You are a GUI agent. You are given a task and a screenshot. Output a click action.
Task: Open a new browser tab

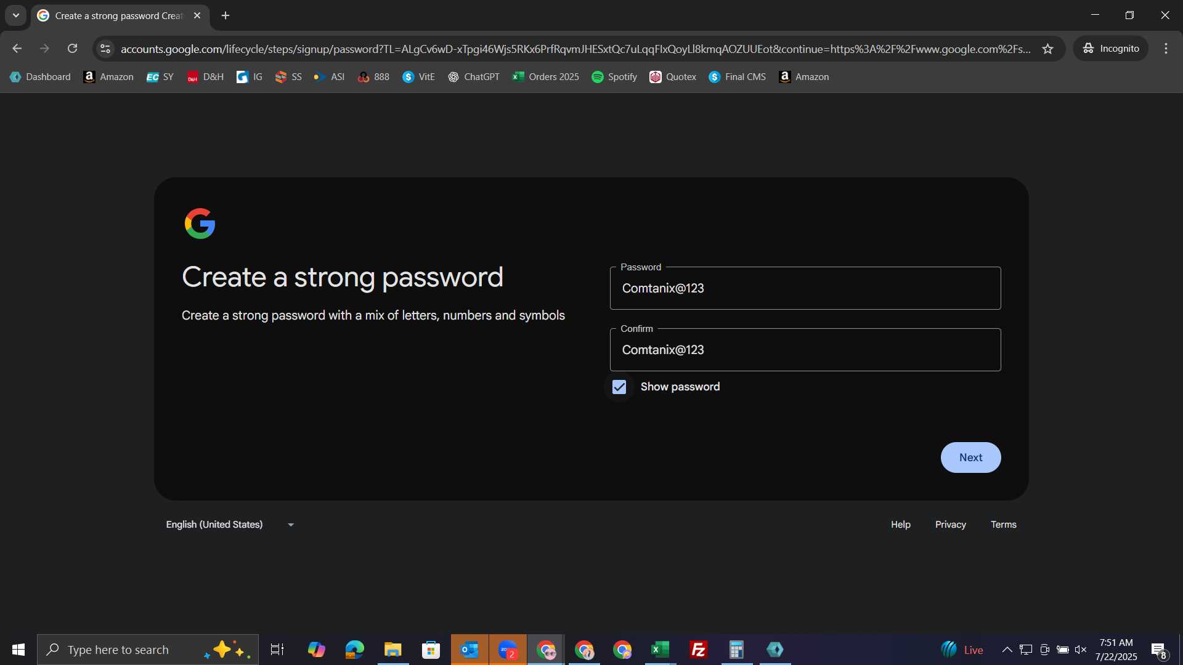click(x=226, y=15)
